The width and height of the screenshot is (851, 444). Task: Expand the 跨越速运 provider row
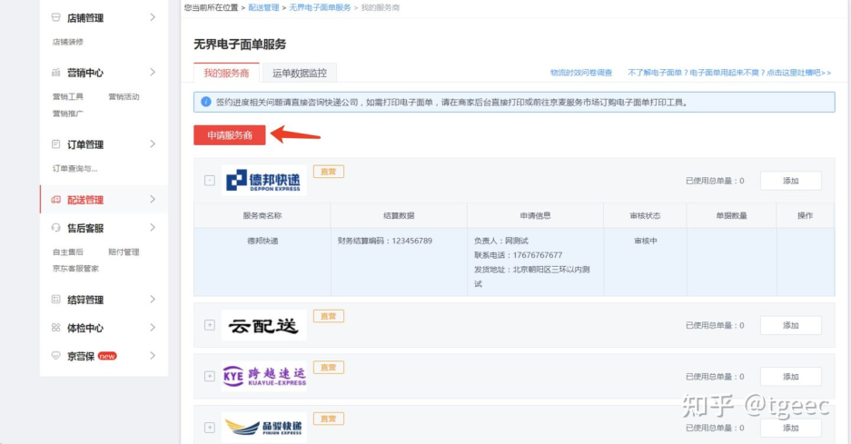click(210, 377)
